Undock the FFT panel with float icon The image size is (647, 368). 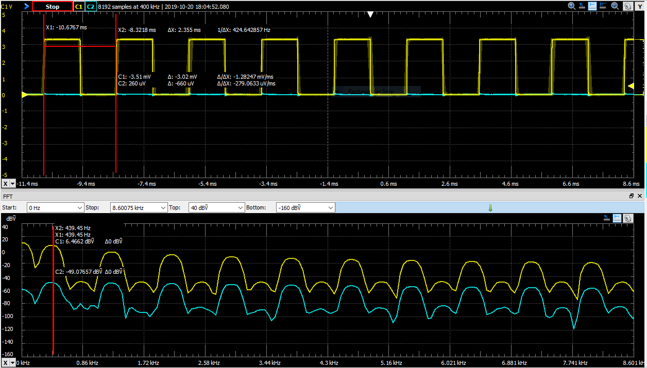coord(632,196)
